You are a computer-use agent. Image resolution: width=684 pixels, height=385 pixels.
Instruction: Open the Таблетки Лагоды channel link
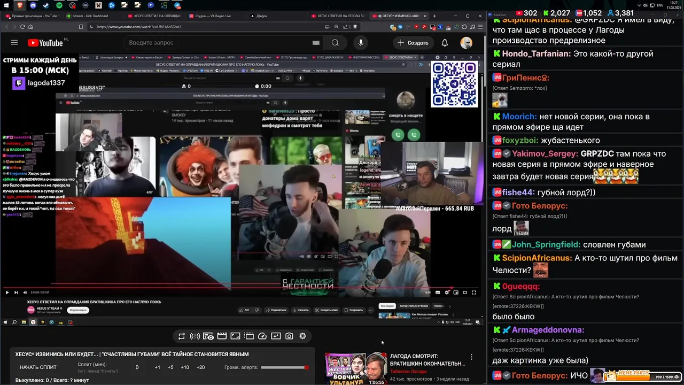[x=408, y=372]
